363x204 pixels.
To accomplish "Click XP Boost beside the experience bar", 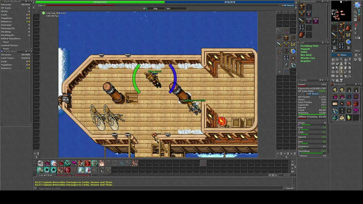I will 287,5.
